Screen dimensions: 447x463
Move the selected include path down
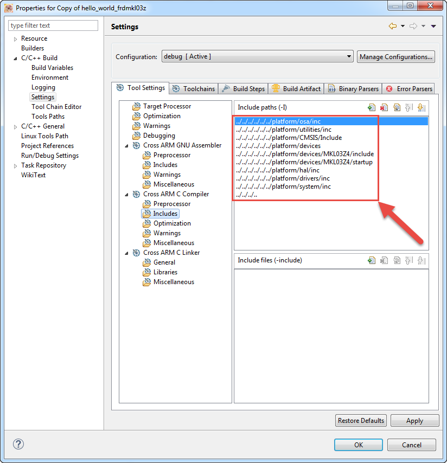pyautogui.click(x=422, y=107)
